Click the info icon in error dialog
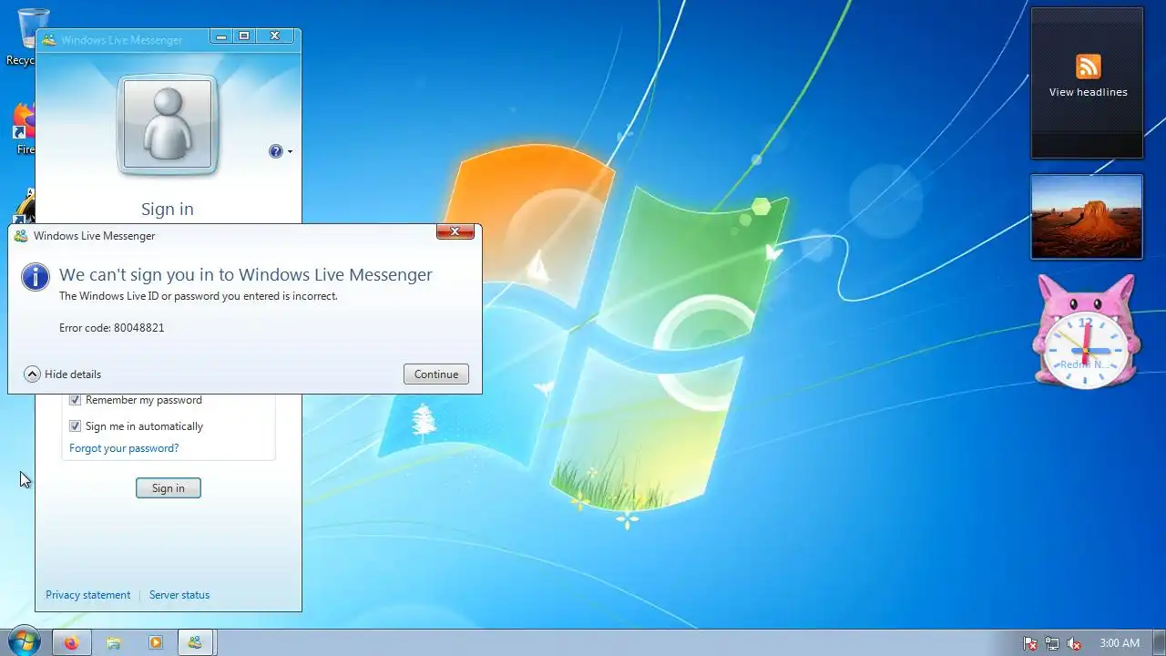This screenshot has width=1166, height=656. [x=36, y=276]
